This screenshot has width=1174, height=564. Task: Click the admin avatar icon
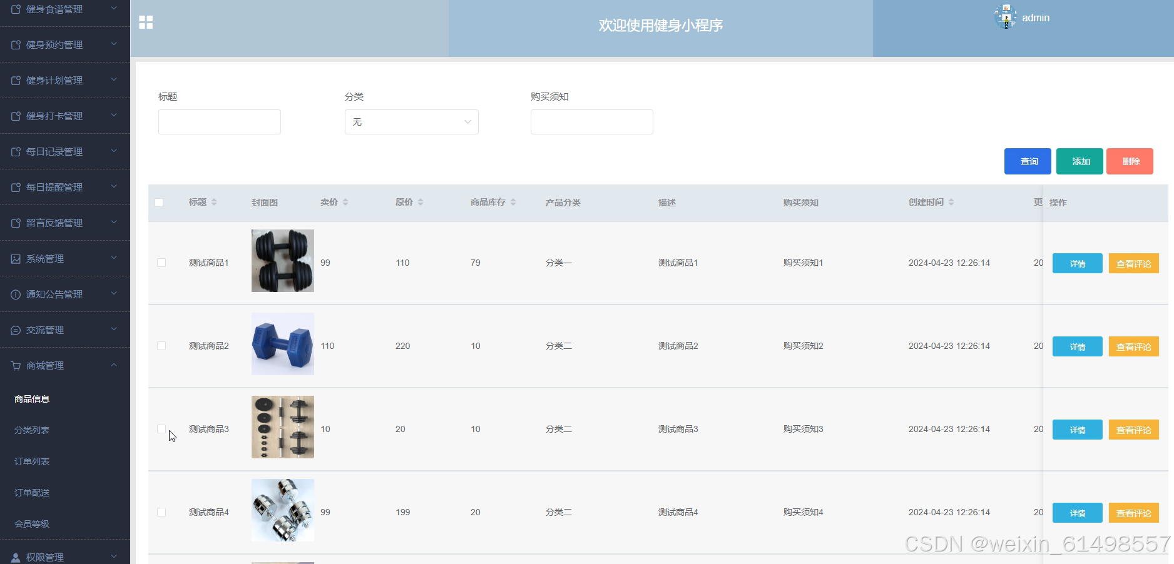point(1006,17)
